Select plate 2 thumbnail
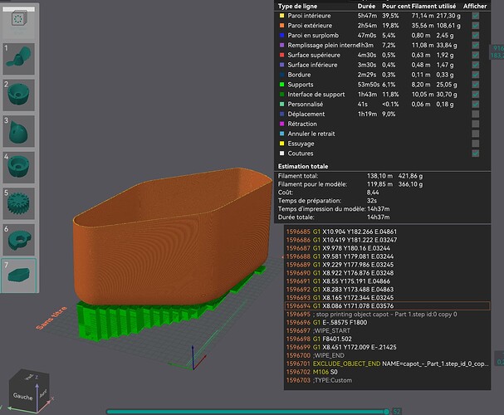The image size is (504, 415). pyautogui.click(x=18, y=95)
